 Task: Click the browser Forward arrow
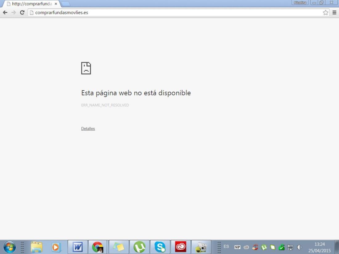coord(14,13)
